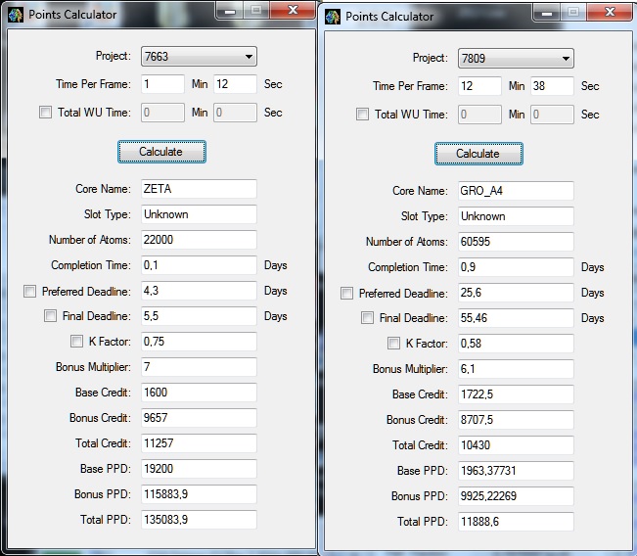
Task: Click Preferred Deadline field showing 4,3
Action: click(199, 291)
